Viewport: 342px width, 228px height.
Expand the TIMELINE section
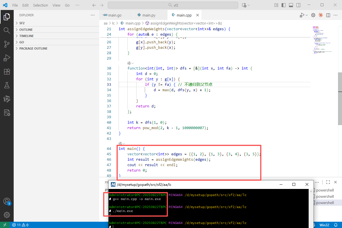pyautogui.click(x=56, y=36)
